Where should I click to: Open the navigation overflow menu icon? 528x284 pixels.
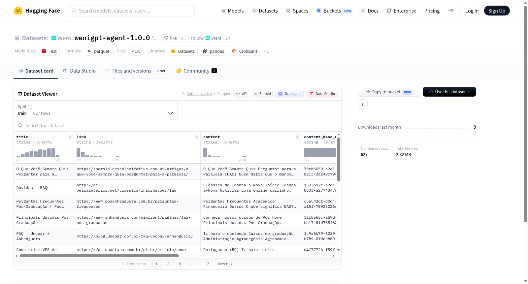[450, 11]
